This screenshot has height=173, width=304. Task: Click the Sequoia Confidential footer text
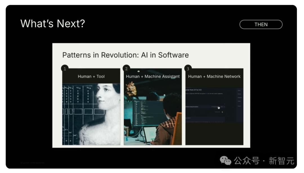(x=32, y=163)
